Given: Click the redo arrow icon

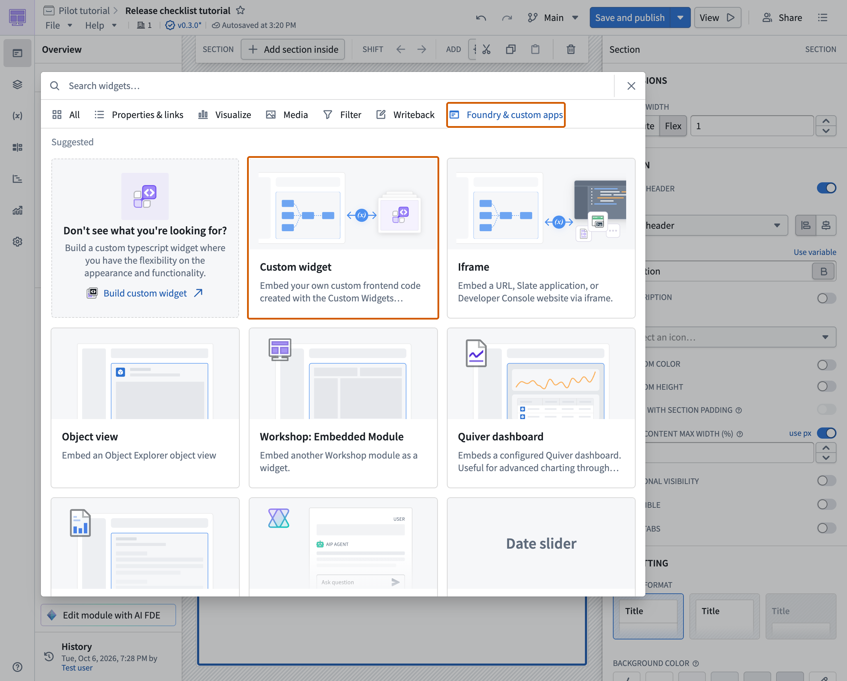Looking at the screenshot, I should (x=507, y=18).
